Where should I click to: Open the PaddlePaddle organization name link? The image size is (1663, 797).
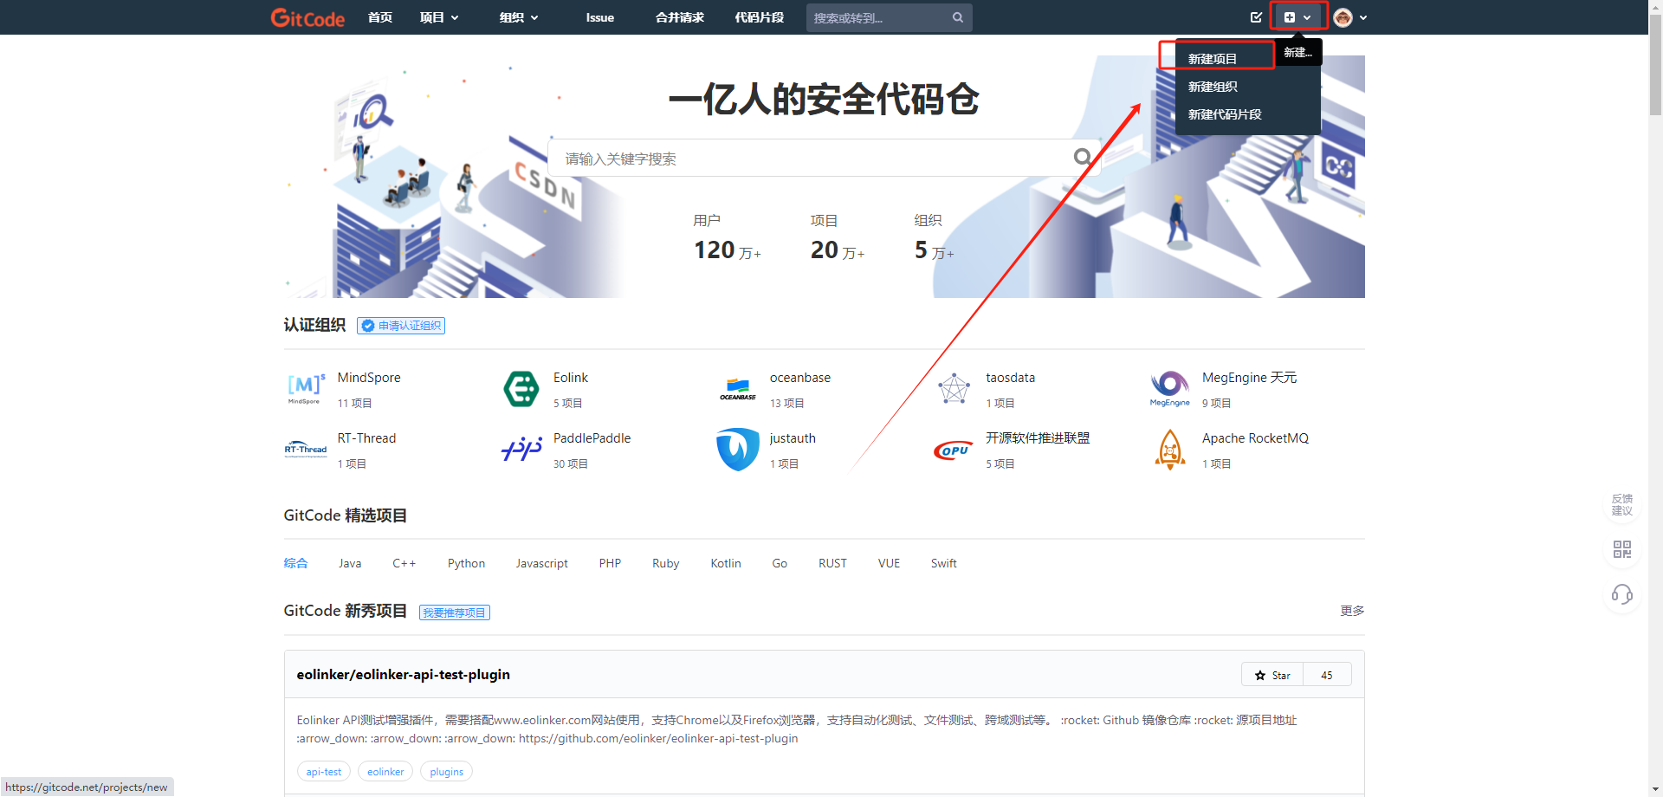592,438
